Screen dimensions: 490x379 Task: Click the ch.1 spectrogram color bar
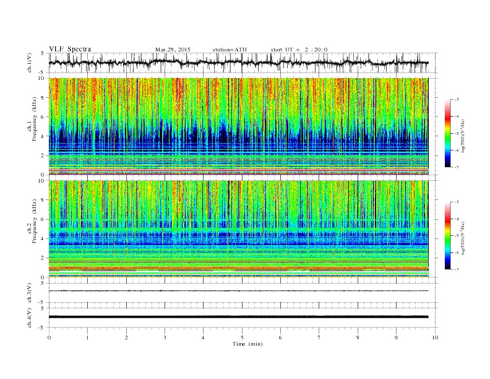coord(447,133)
